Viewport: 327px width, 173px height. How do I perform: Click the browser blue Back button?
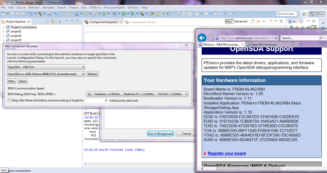pos(202,38)
